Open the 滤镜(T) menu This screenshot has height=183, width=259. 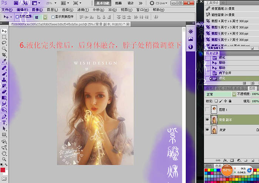click(83, 10)
